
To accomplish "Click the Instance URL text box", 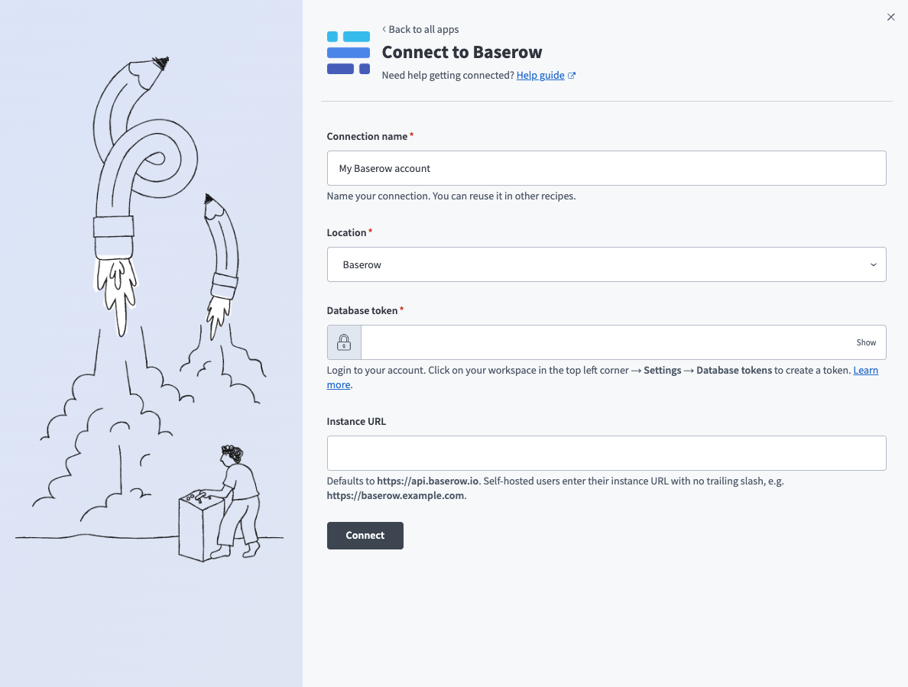I will pyautogui.click(x=606, y=453).
